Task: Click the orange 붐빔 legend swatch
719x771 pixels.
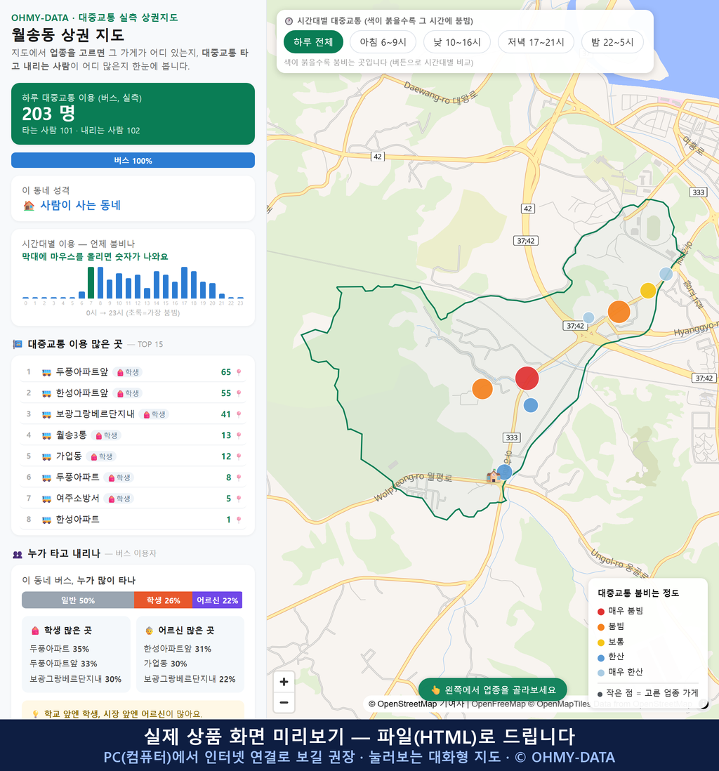Action: pos(600,627)
